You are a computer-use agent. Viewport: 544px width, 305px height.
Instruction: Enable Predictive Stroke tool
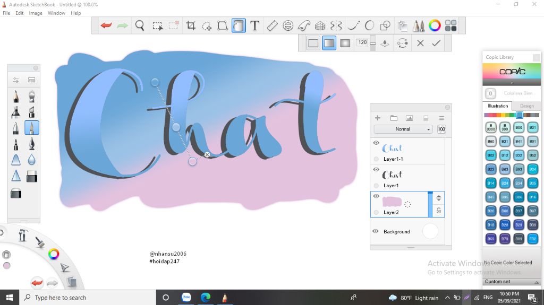pos(370,25)
